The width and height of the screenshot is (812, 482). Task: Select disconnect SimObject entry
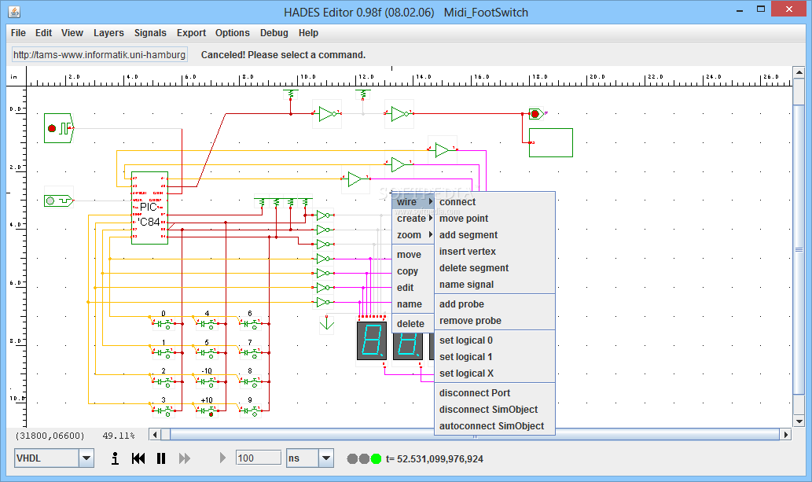coord(494,410)
